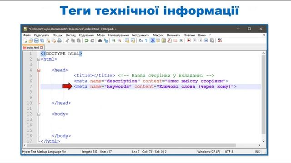
Task: Click the vertical scrollbar thumb
Action: [264, 95]
